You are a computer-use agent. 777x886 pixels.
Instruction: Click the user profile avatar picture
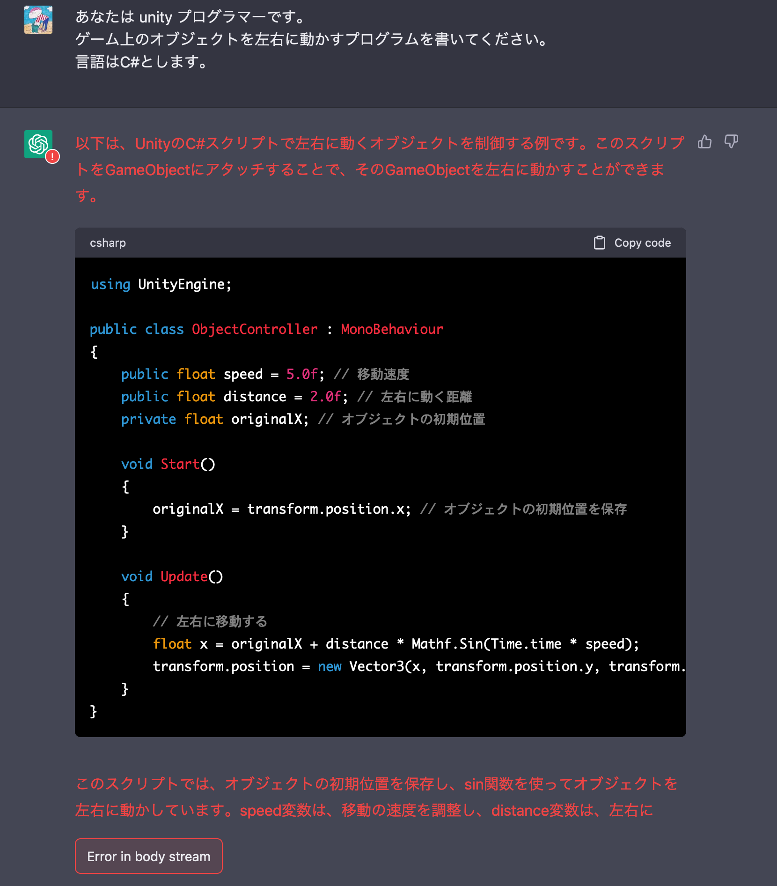(x=38, y=20)
